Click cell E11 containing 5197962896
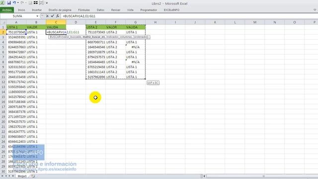Viewport: 318px width, 179px height. point(96,77)
